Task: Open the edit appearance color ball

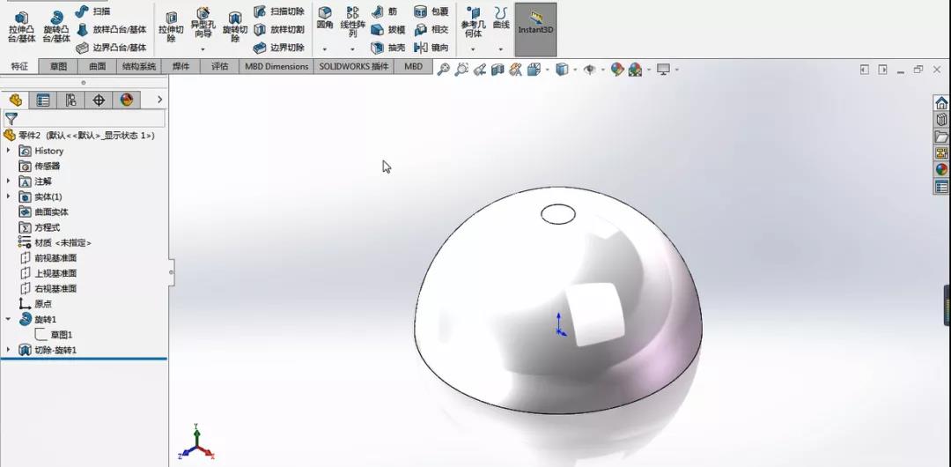Action: (x=617, y=70)
